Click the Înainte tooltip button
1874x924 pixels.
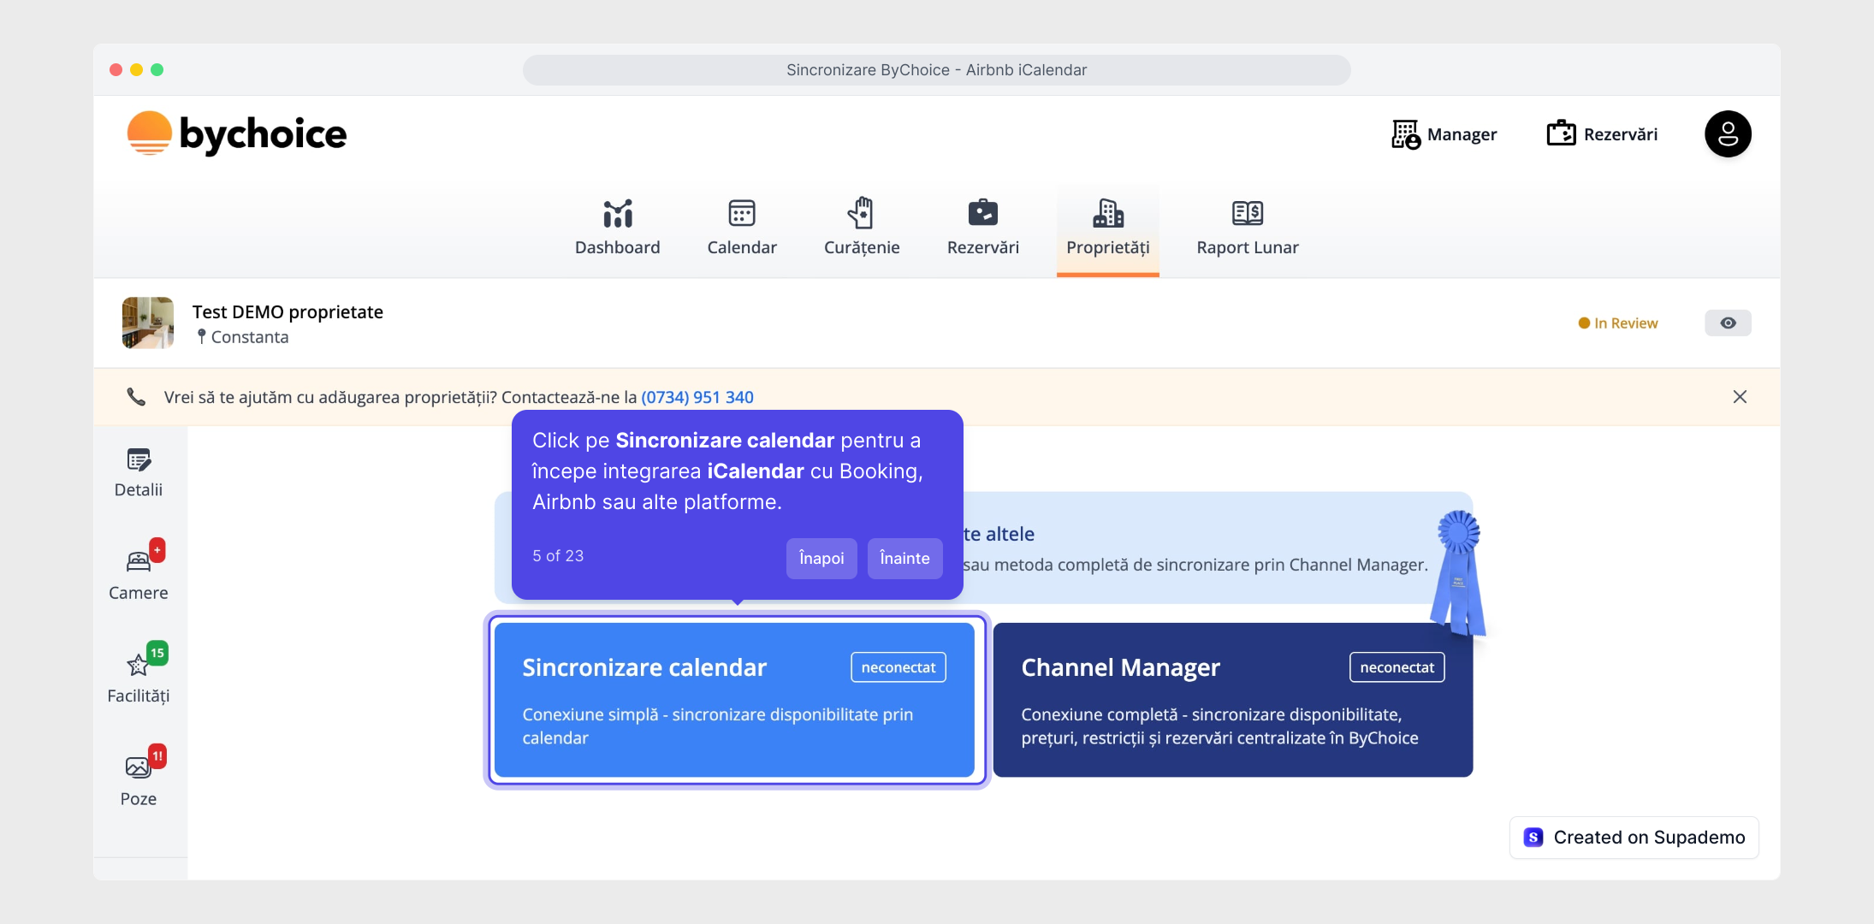[x=904, y=558]
